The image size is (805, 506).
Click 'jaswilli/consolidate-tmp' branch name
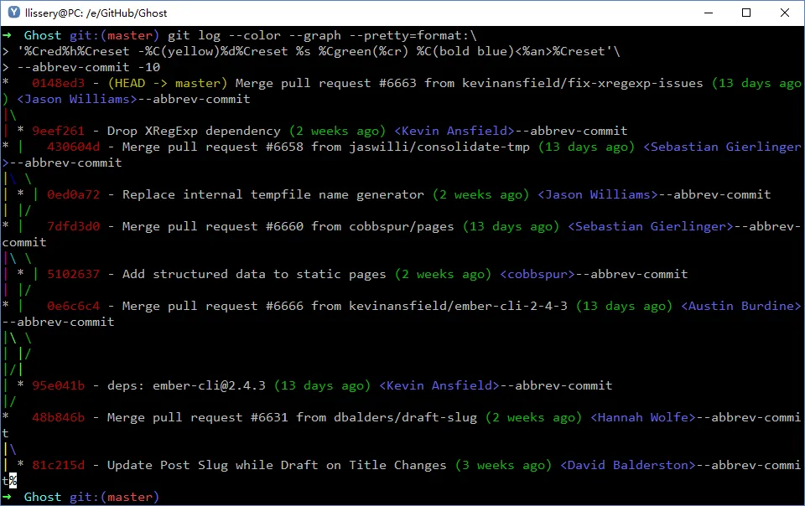click(x=439, y=147)
